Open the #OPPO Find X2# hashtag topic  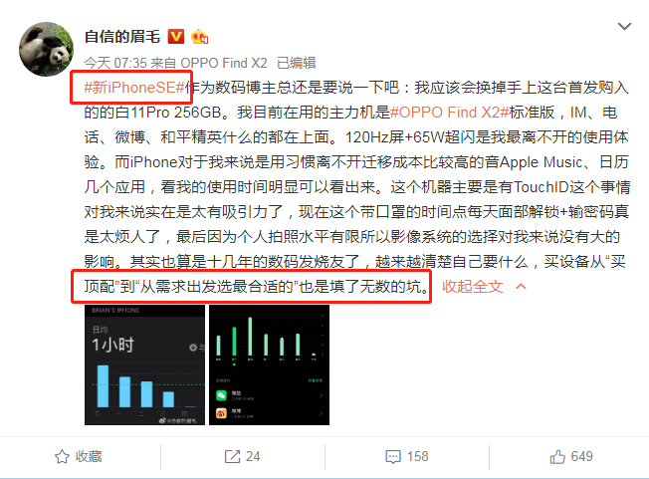(450, 113)
